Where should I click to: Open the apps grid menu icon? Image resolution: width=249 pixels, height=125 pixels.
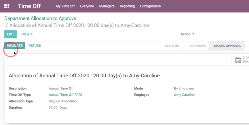point(7,6)
